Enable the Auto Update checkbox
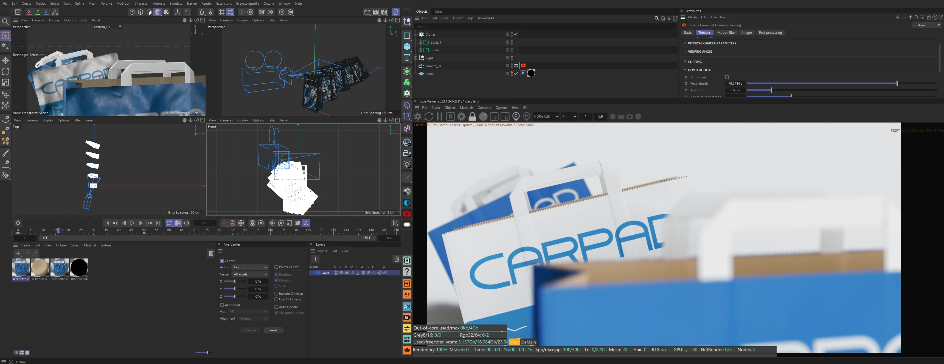The width and height of the screenshot is (944, 364). [276, 307]
